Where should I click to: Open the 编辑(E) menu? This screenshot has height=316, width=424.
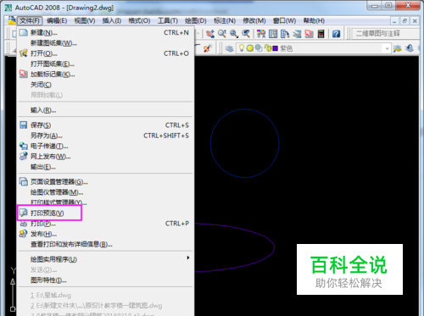coord(57,20)
